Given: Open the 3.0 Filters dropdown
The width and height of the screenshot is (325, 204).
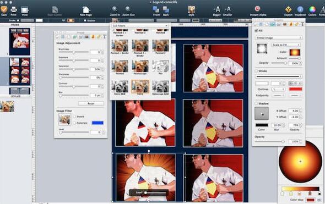Looking at the screenshot, I should (x=140, y=26).
